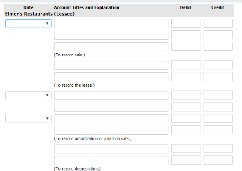Open the first Date dropdown

pyautogui.click(x=29, y=23)
